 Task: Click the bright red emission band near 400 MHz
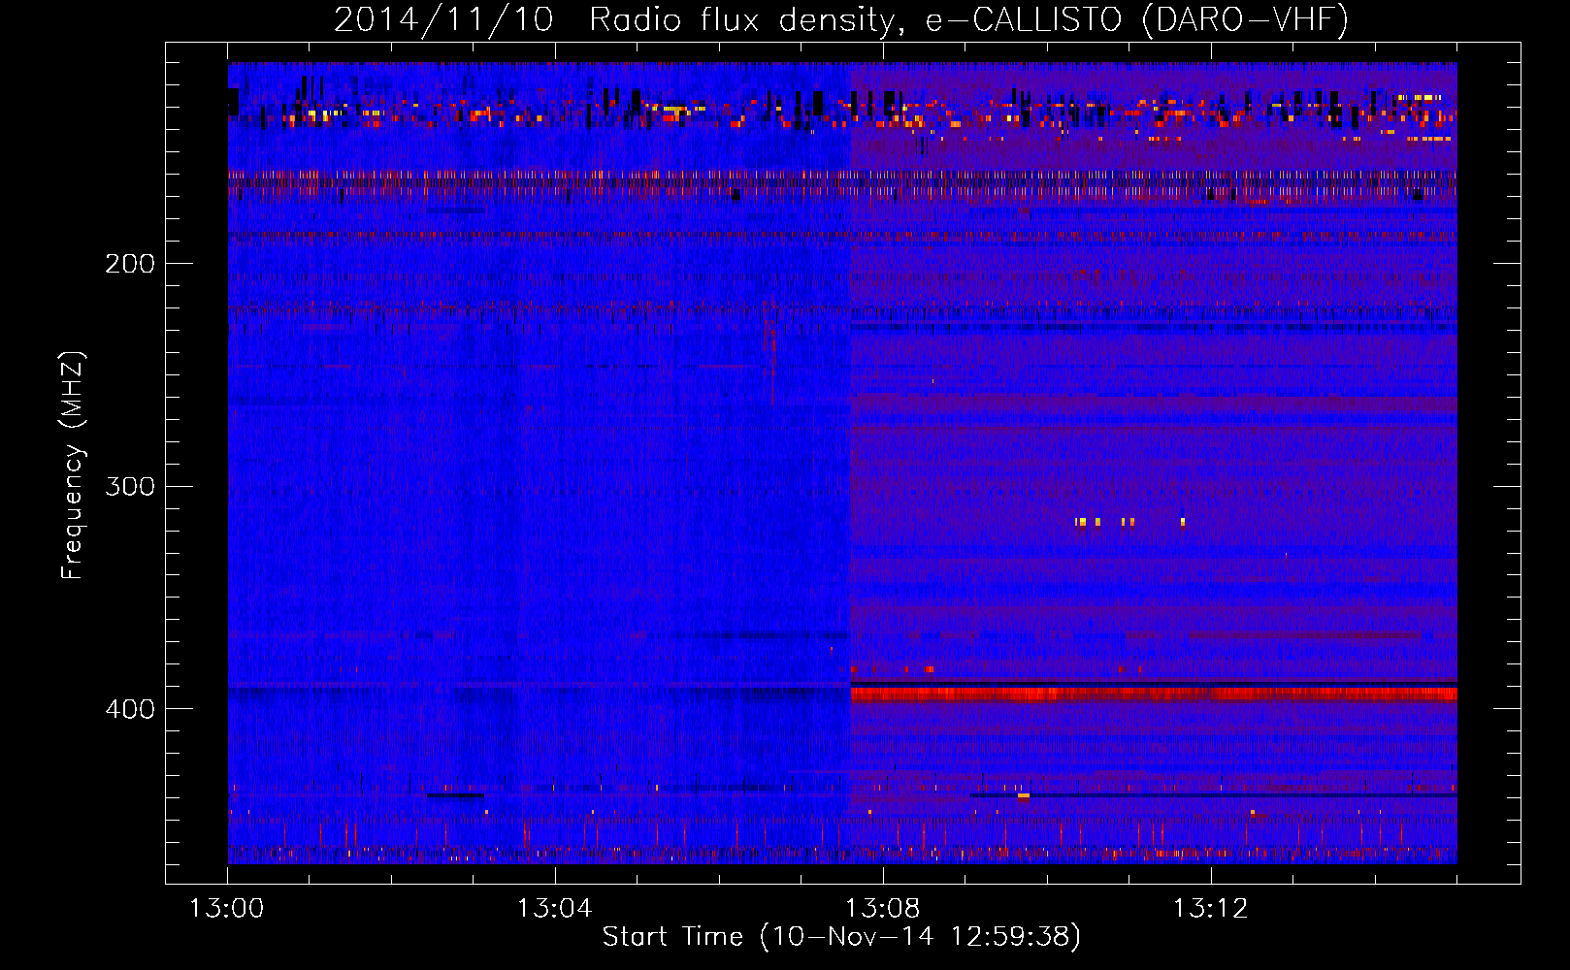click(x=1154, y=694)
